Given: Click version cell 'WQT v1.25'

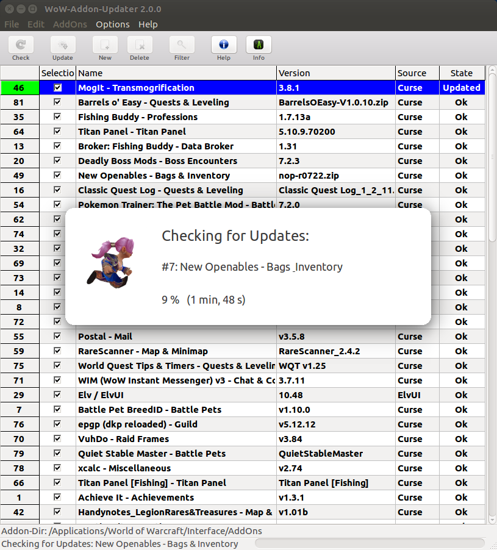Looking at the screenshot, I should pos(336,366).
